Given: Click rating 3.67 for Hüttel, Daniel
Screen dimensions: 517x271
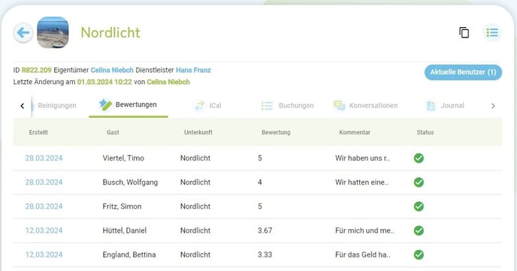Looking at the screenshot, I should pos(265,230).
